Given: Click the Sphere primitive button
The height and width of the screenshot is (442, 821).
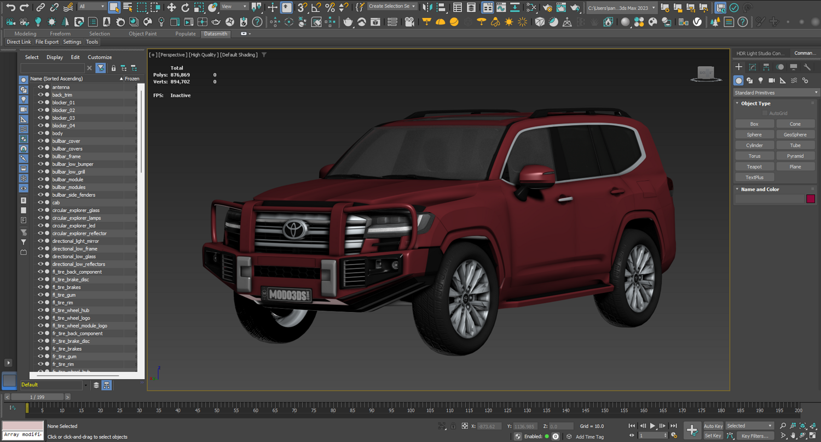Looking at the screenshot, I should point(754,134).
